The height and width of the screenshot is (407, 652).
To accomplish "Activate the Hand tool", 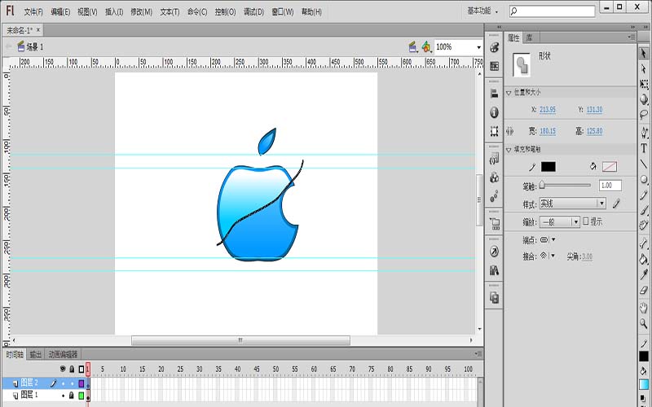I will [x=644, y=308].
